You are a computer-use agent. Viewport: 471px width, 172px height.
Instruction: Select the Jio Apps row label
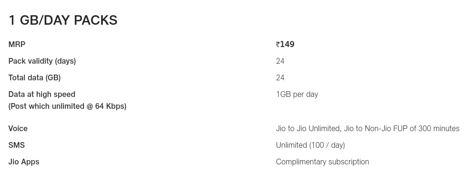[x=24, y=162]
